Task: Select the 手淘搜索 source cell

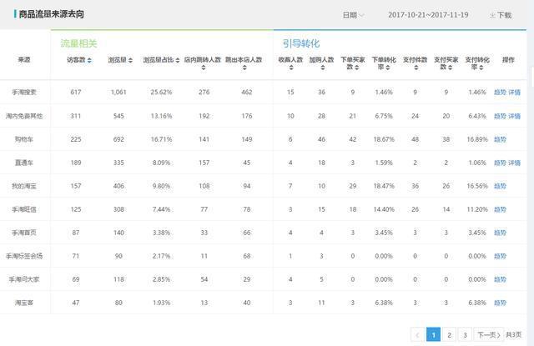Action: (24, 93)
